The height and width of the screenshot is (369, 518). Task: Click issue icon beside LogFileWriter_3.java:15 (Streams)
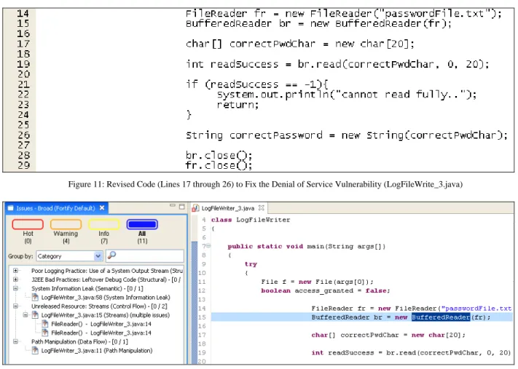[35, 315]
